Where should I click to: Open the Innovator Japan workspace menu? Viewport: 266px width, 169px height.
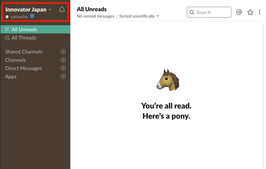[28, 10]
